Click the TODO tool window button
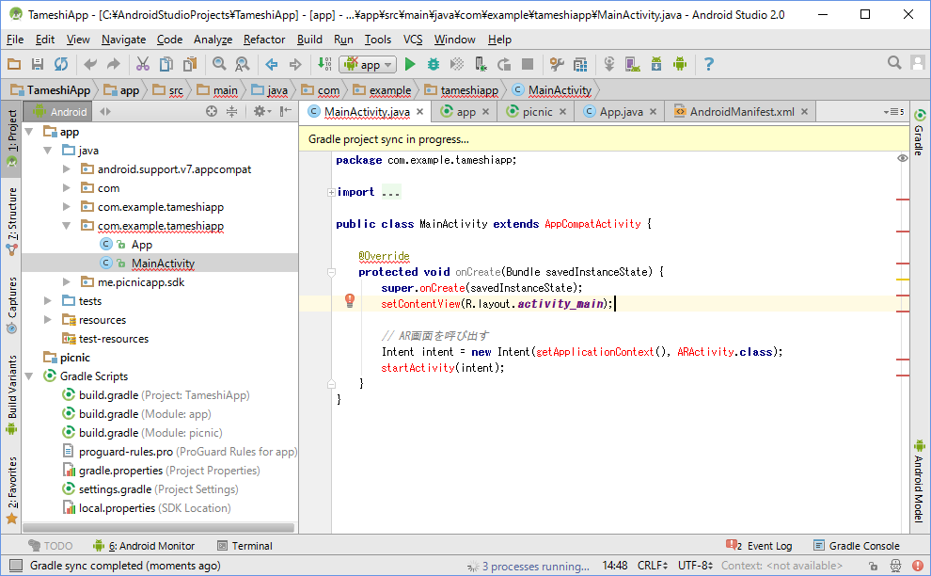The image size is (931, 576). [51, 546]
